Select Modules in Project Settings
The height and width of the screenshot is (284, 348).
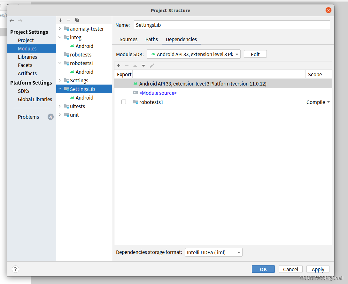[32, 49]
